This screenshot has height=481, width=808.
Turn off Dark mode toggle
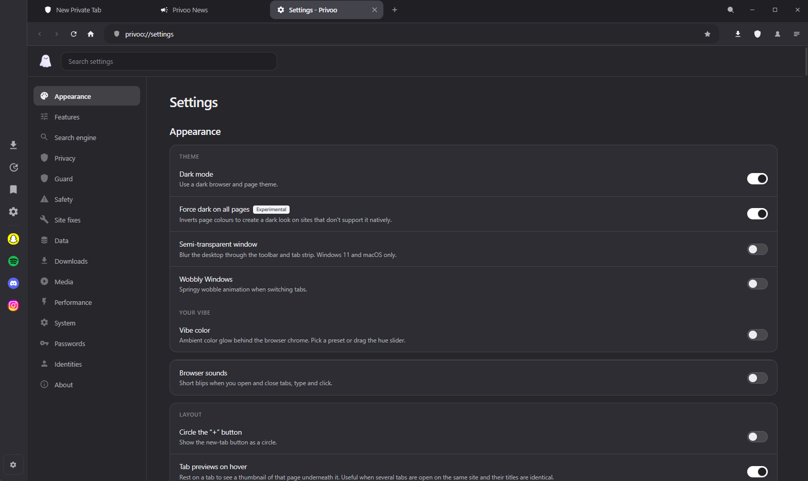click(757, 179)
